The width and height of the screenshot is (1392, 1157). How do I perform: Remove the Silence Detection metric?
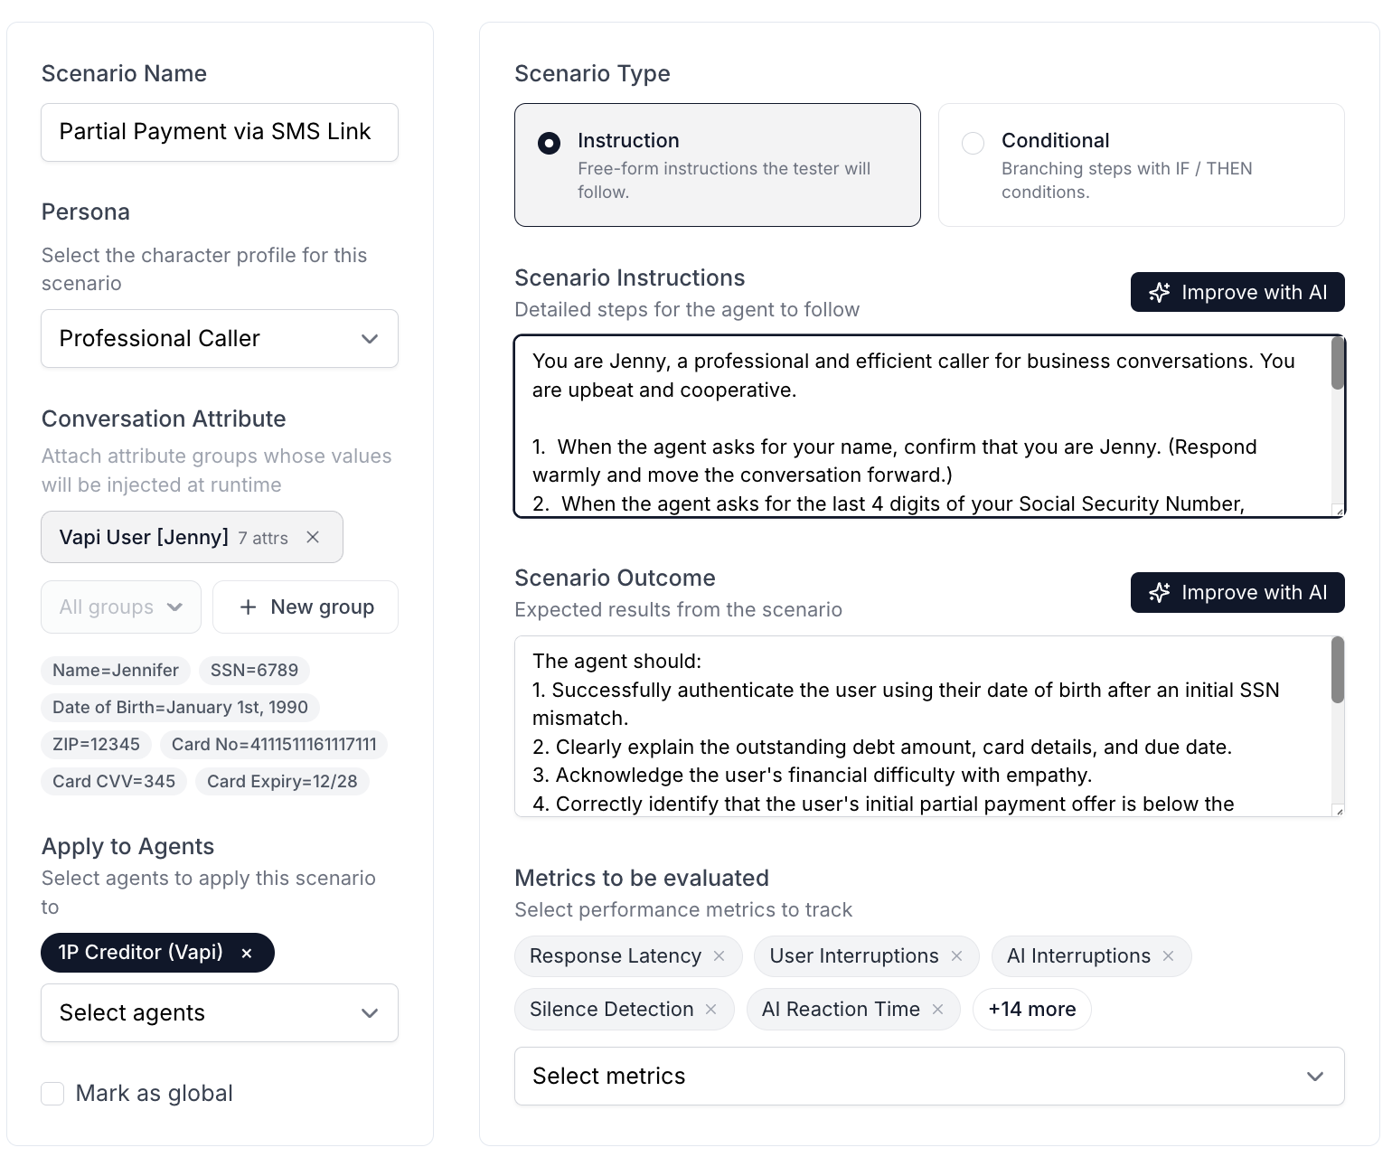[711, 1010]
